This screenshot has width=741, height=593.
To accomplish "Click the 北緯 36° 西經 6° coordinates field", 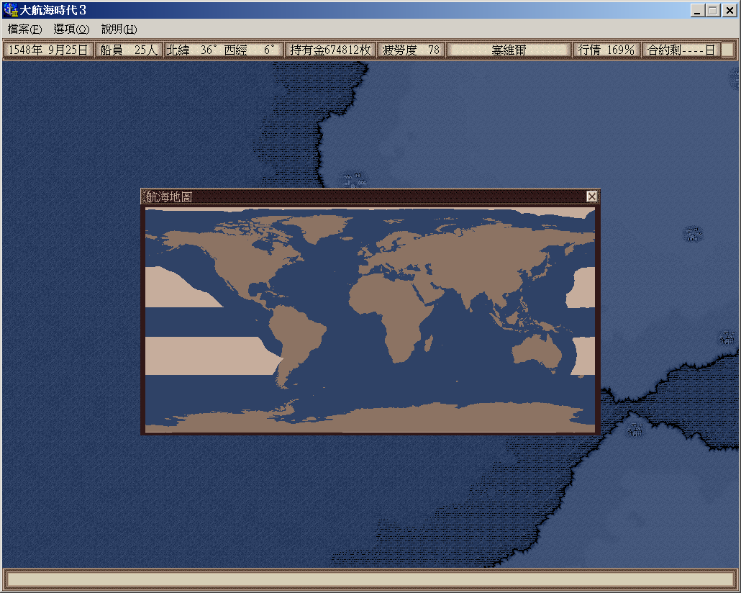I will tap(223, 50).
